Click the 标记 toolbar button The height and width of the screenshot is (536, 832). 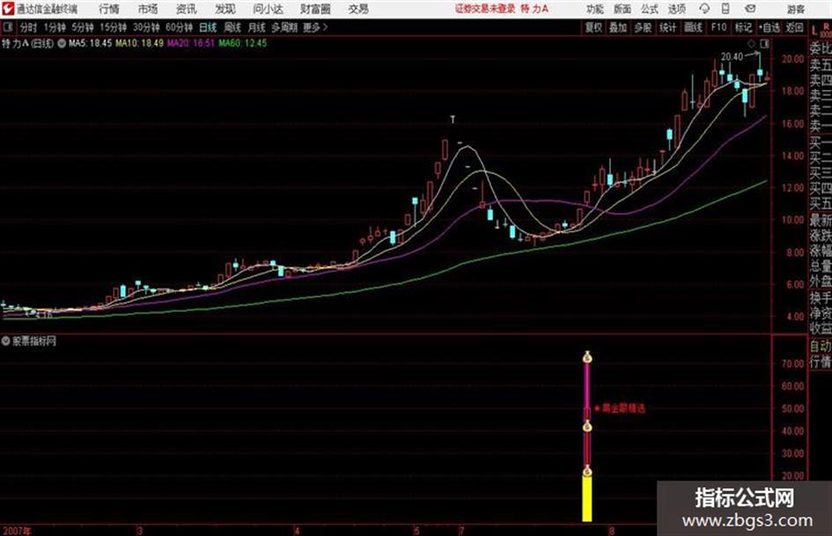click(x=743, y=27)
